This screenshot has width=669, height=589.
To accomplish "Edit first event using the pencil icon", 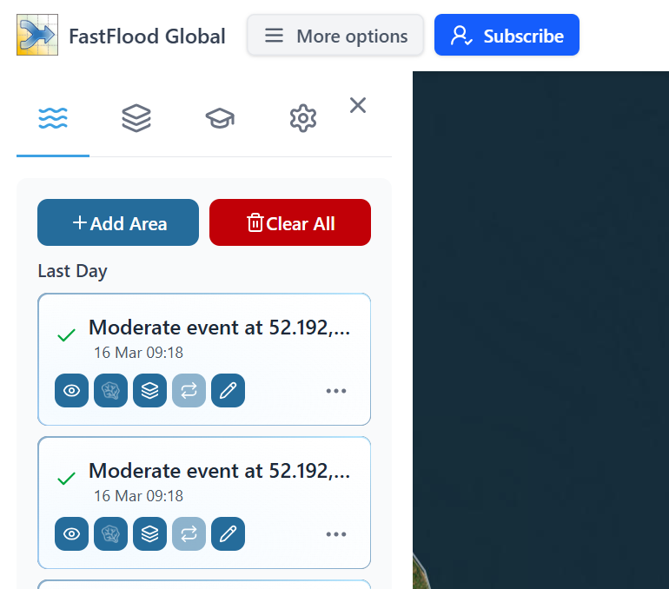I will click(x=229, y=391).
